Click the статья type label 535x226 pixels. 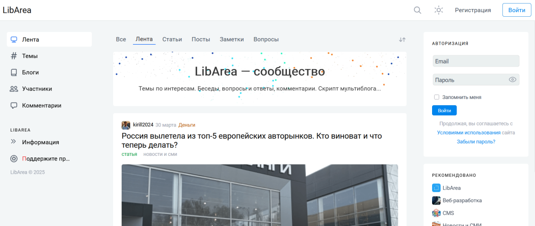click(129, 154)
